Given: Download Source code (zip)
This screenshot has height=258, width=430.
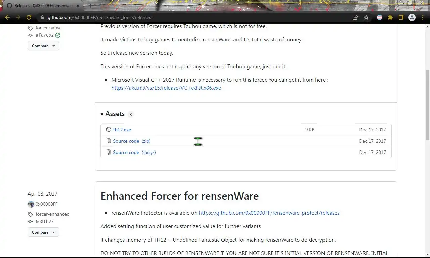Looking at the screenshot, I should (132, 141).
